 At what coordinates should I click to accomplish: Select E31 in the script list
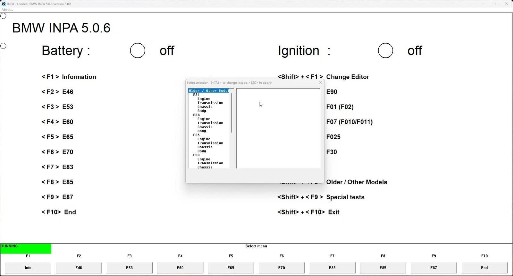[196, 95]
